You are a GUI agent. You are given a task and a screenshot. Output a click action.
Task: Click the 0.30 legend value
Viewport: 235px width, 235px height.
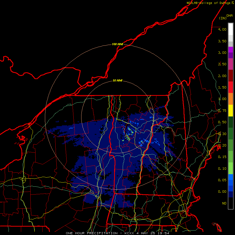(x=222, y=134)
